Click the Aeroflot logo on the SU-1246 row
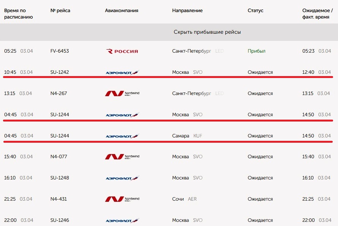Screen dimensions: 338x226 click(122, 220)
